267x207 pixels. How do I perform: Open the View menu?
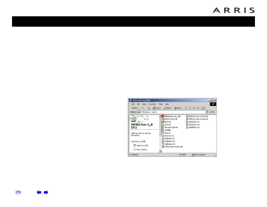click(x=144, y=104)
